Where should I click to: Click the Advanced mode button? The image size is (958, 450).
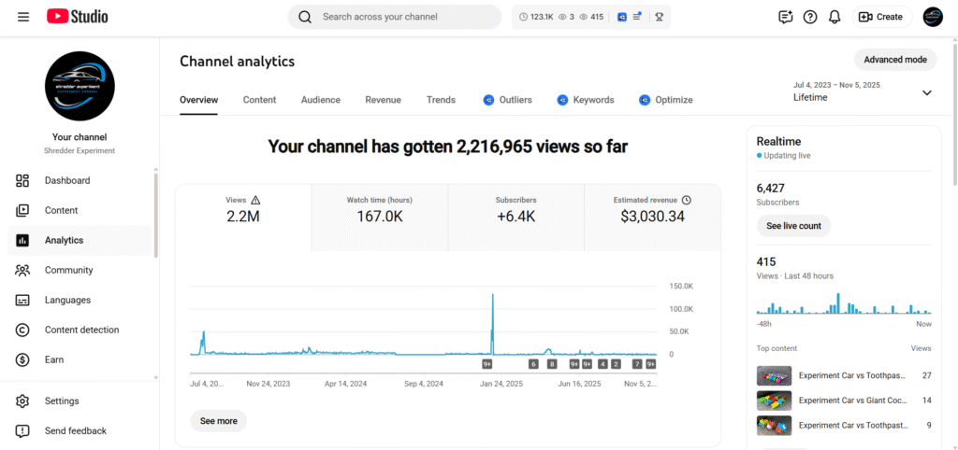click(x=894, y=60)
